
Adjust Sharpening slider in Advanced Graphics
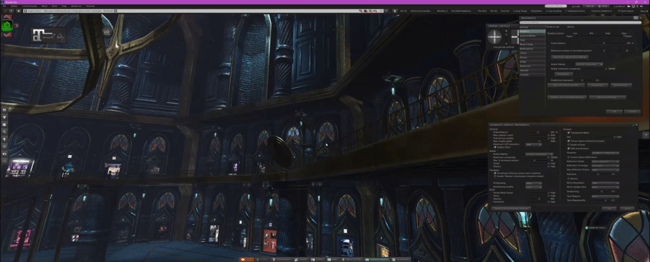tap(603, 192)
